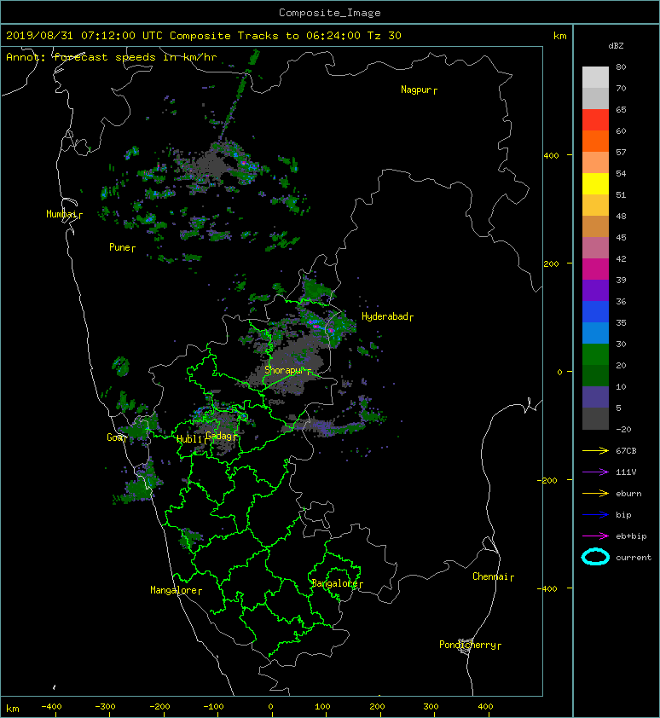The image size is (660, 718).
Task: Select the Bangalore city label
Action: coord(337,584)
